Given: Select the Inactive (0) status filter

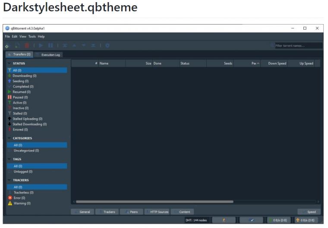Looking at the screenshot, I should point(37,108).
